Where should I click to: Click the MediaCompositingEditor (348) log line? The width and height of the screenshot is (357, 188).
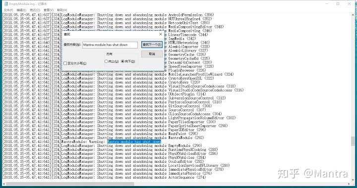click(x=113, y=27)
